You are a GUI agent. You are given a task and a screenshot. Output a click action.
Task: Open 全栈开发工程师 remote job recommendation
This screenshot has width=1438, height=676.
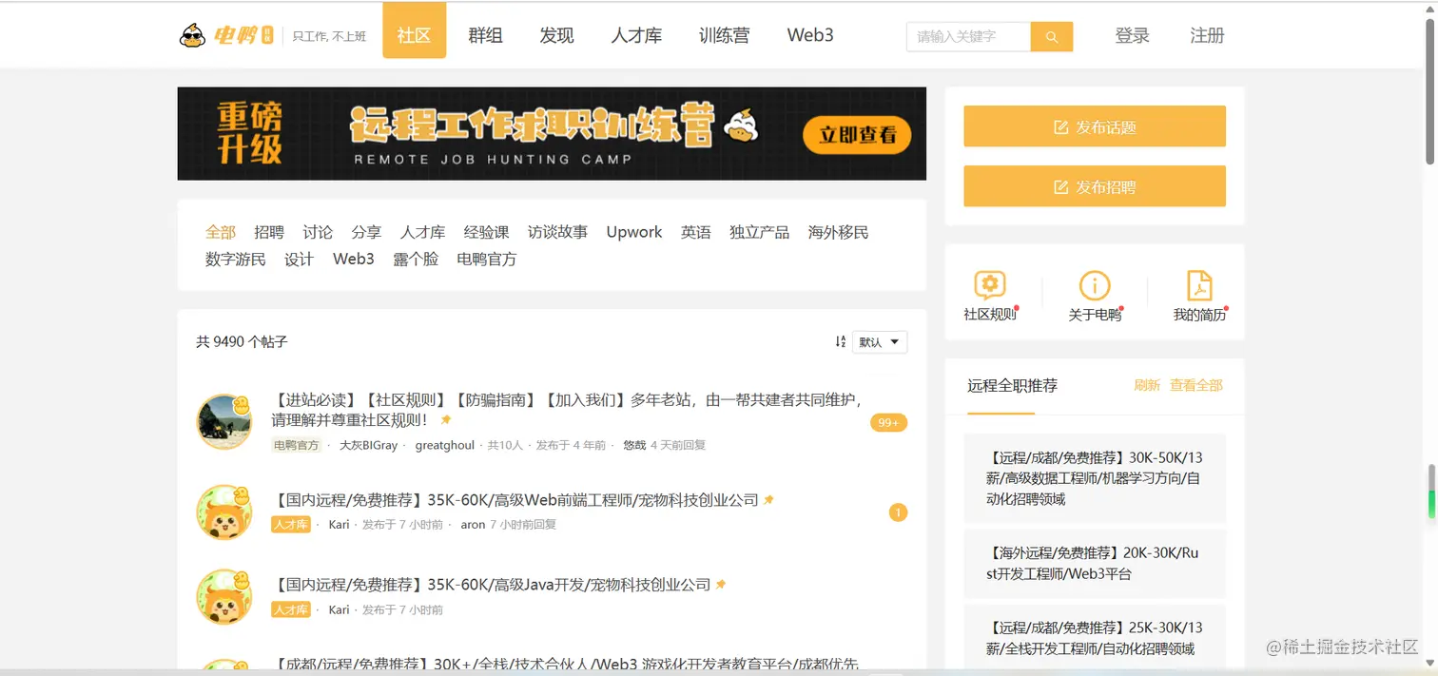pyautogui.click(x=1095, y=638)
